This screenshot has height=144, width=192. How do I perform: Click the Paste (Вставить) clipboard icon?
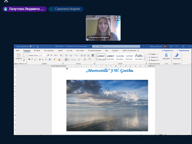[x=19, y=56]
